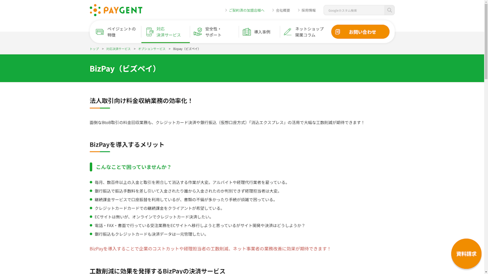Open the 対応決済サービス navigation tab

pos(168,32)
